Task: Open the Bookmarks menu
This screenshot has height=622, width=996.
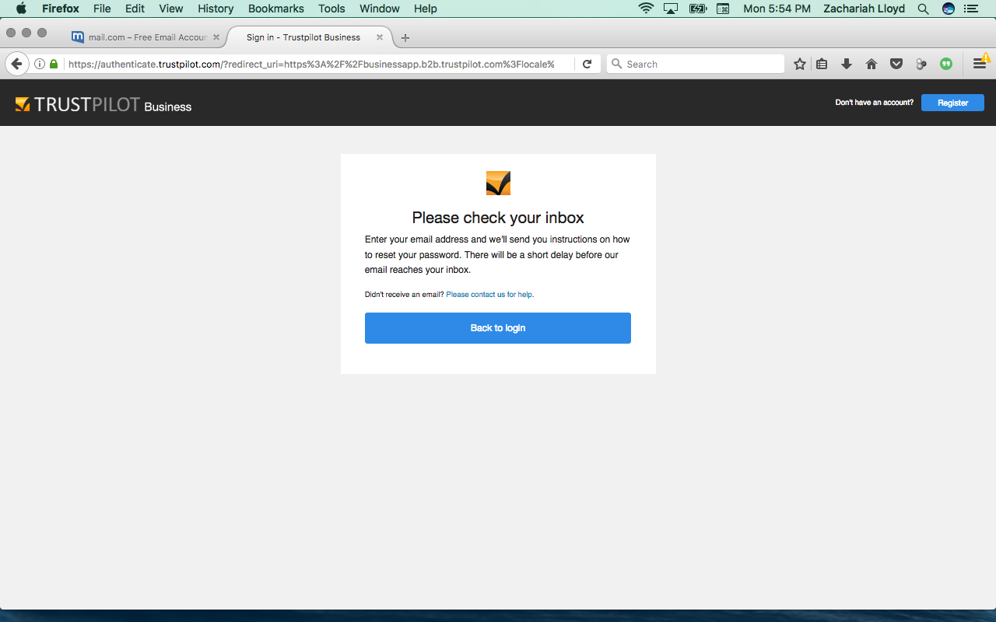Action: 275,9
